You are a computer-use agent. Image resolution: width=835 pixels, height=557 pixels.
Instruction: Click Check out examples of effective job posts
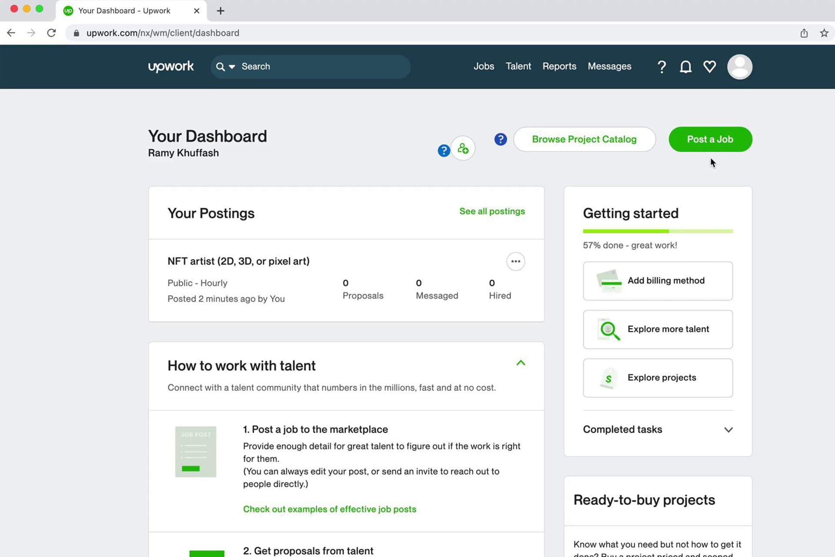coord(329,509)
